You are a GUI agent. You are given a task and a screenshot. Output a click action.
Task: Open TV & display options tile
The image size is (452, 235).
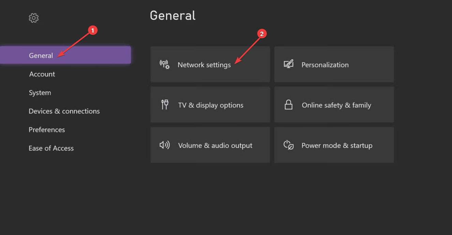210,105
